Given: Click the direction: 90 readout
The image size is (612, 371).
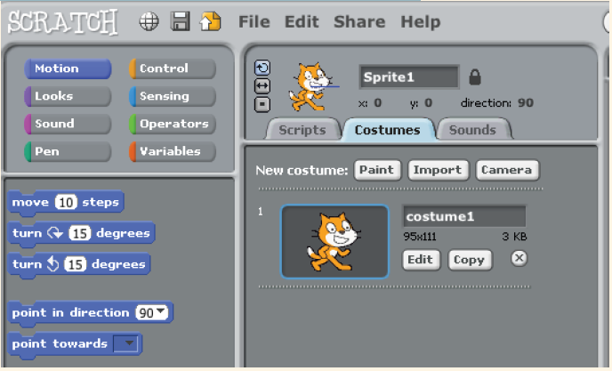Looking at the screenshot, I should 497,103.
